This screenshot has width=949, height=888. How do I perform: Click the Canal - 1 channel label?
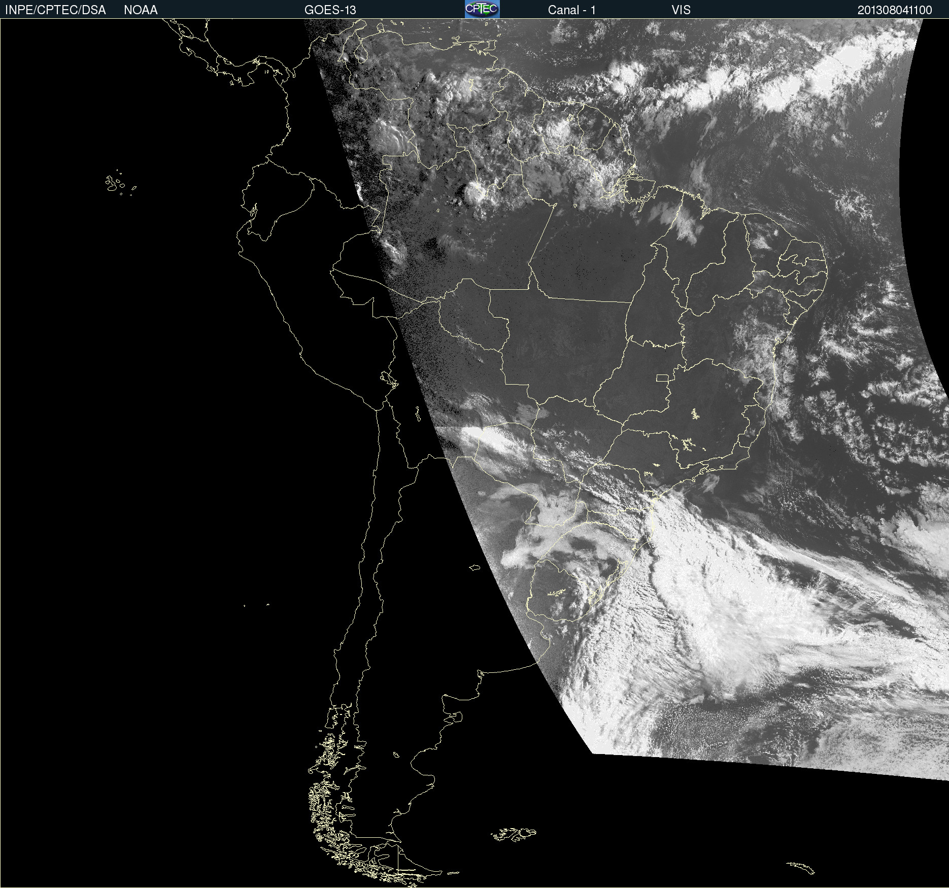click(571, 10)
